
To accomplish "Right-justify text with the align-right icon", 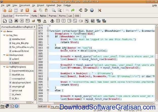I will [x=69, y=21].
